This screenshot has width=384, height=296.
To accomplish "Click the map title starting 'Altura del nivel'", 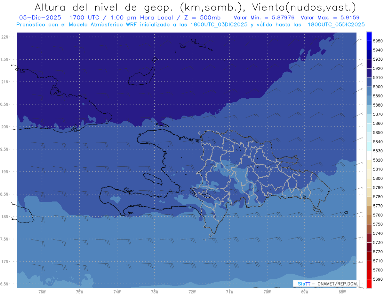I will click(195, 7).
